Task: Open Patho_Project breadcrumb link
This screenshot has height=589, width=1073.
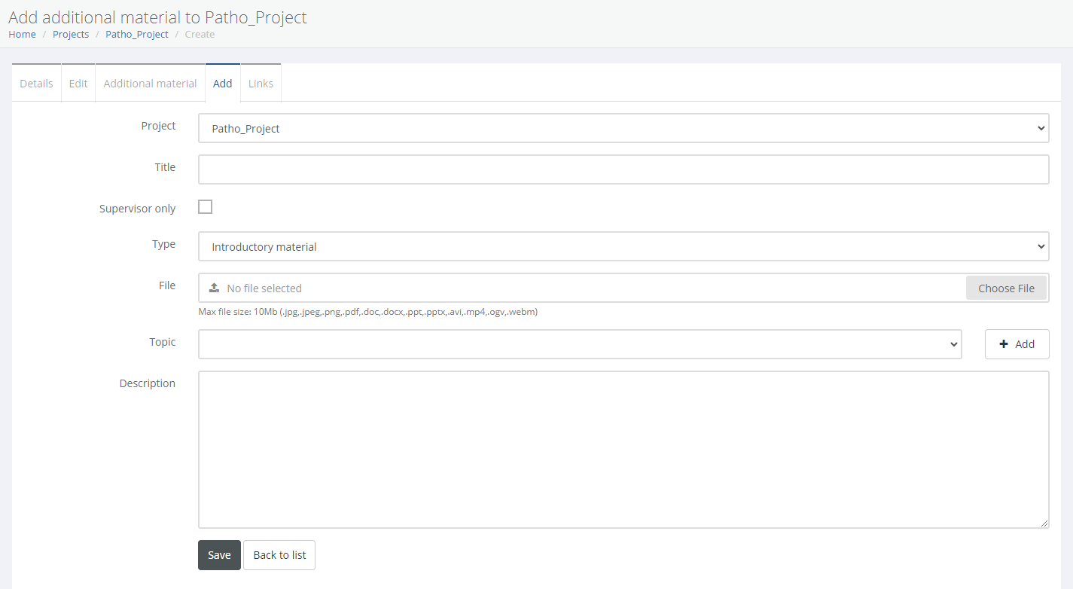Action: (137, 35)
